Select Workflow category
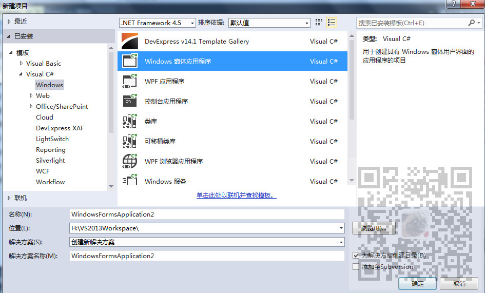Screen dimensions: 485x293 click(50, 182)
